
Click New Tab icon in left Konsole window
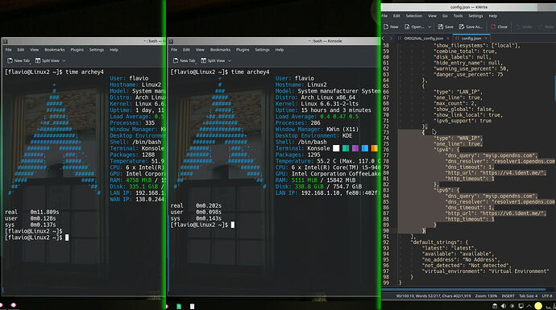[x=10, y=60]
